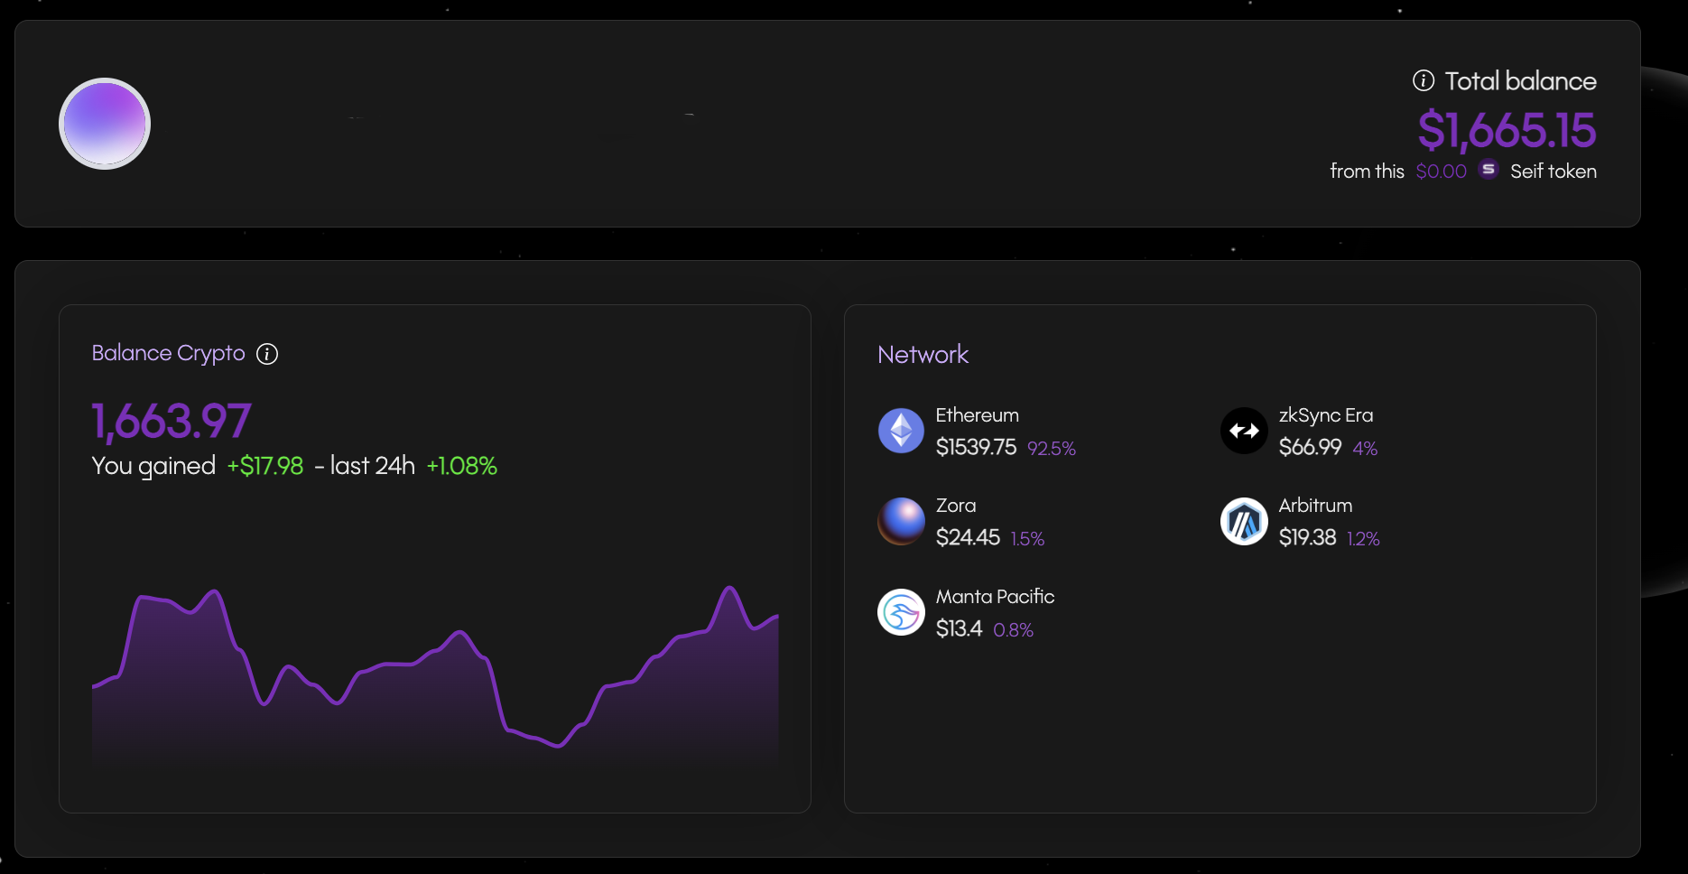
Task: Click the Network section heading
Action: pos(923,355)
